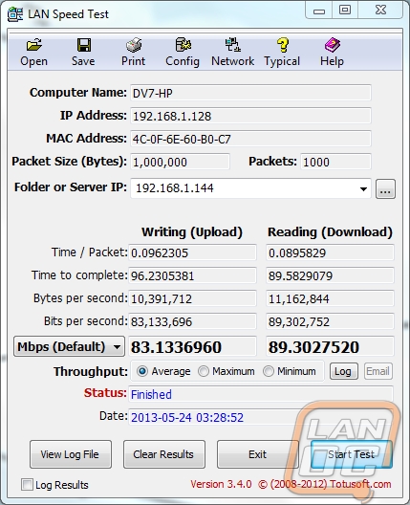Screen dimensions: 410x505
Task: Close the LAN Speed Test window
Action: [380, 11]
